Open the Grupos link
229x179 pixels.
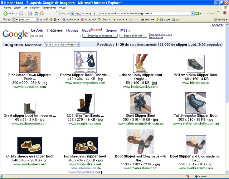tap(111, 30)
